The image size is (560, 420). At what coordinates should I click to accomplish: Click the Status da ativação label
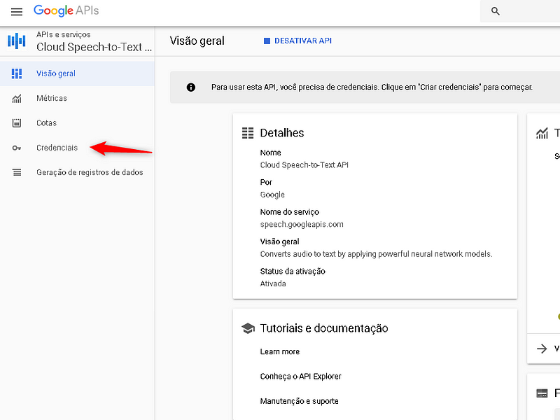[x=293, y=272]
